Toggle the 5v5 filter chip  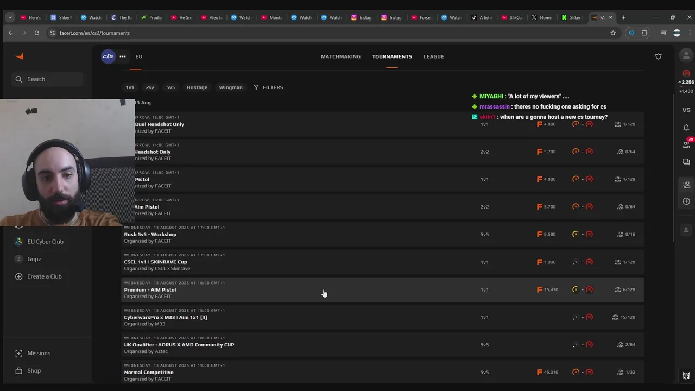tap(170, 87)
